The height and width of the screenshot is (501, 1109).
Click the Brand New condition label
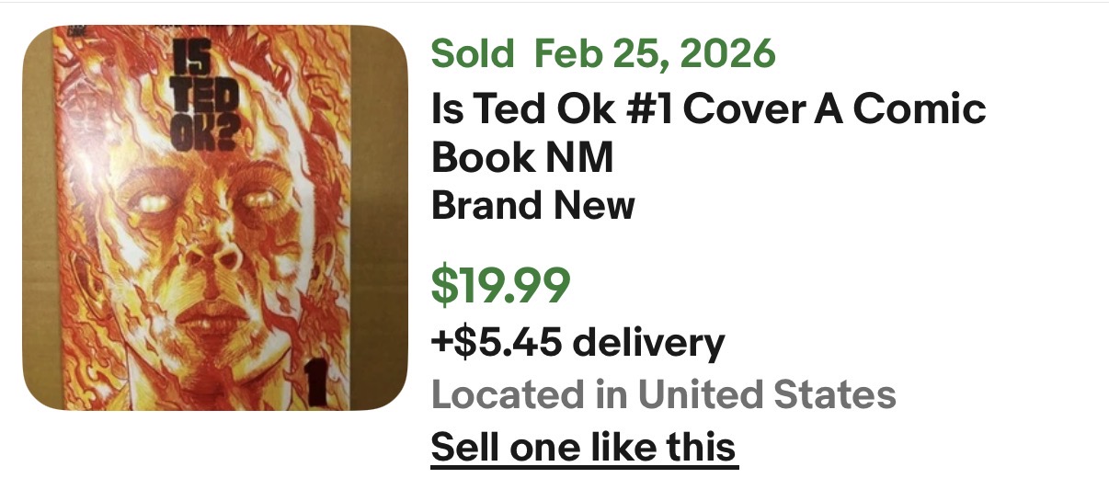tap(532, 205)
